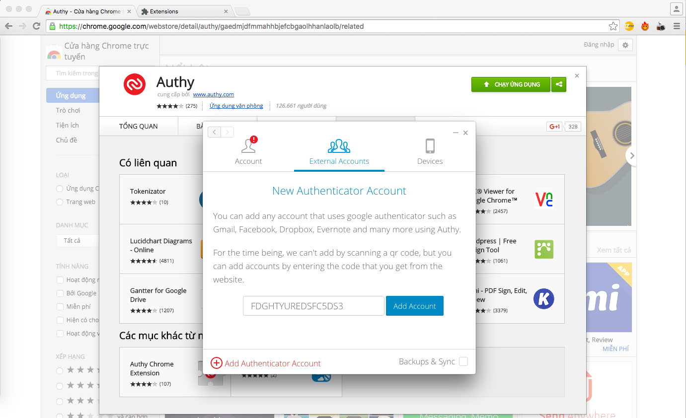The width and height of the screenshot is (686, 418).
Task: Click the black camera extension icon
Action: 661,26
